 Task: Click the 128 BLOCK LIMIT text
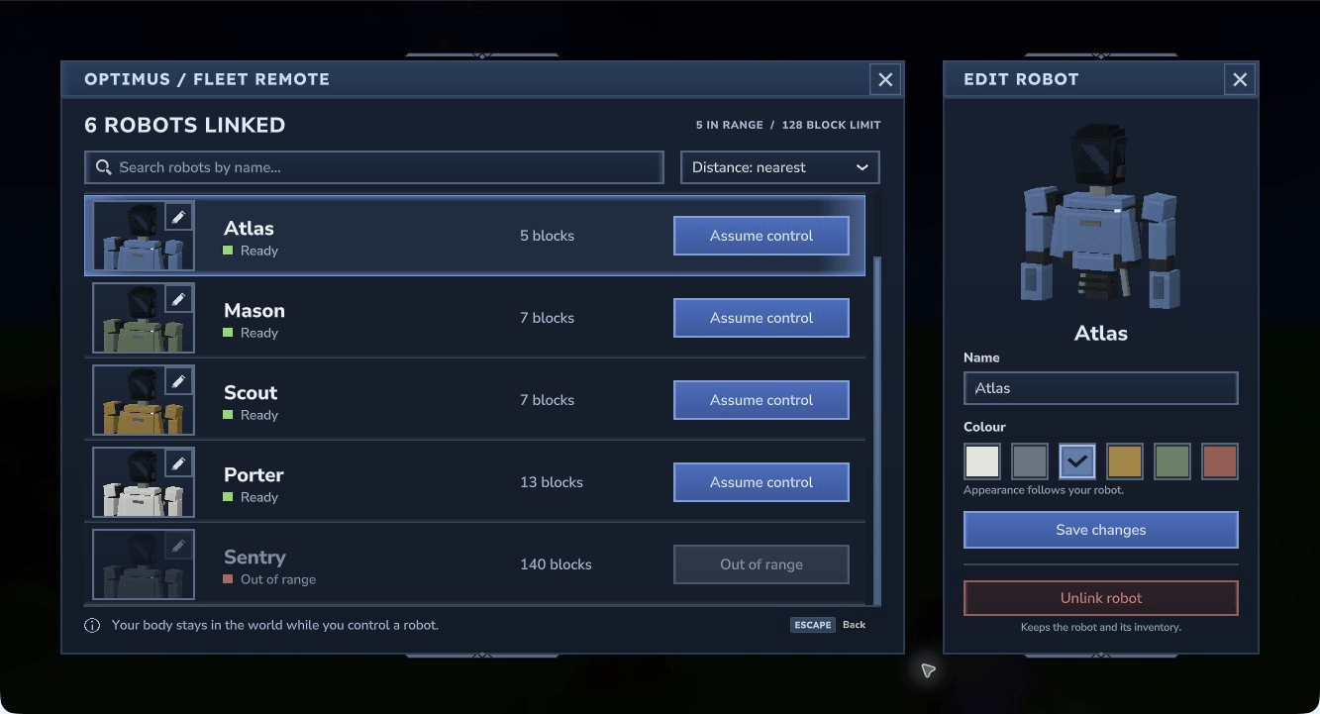(831, 125)
